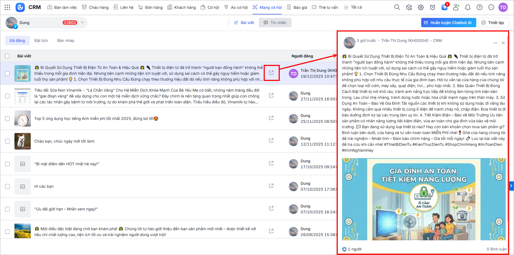Open external link for Top 5 ứng dụng post

(x=271, y=118)
